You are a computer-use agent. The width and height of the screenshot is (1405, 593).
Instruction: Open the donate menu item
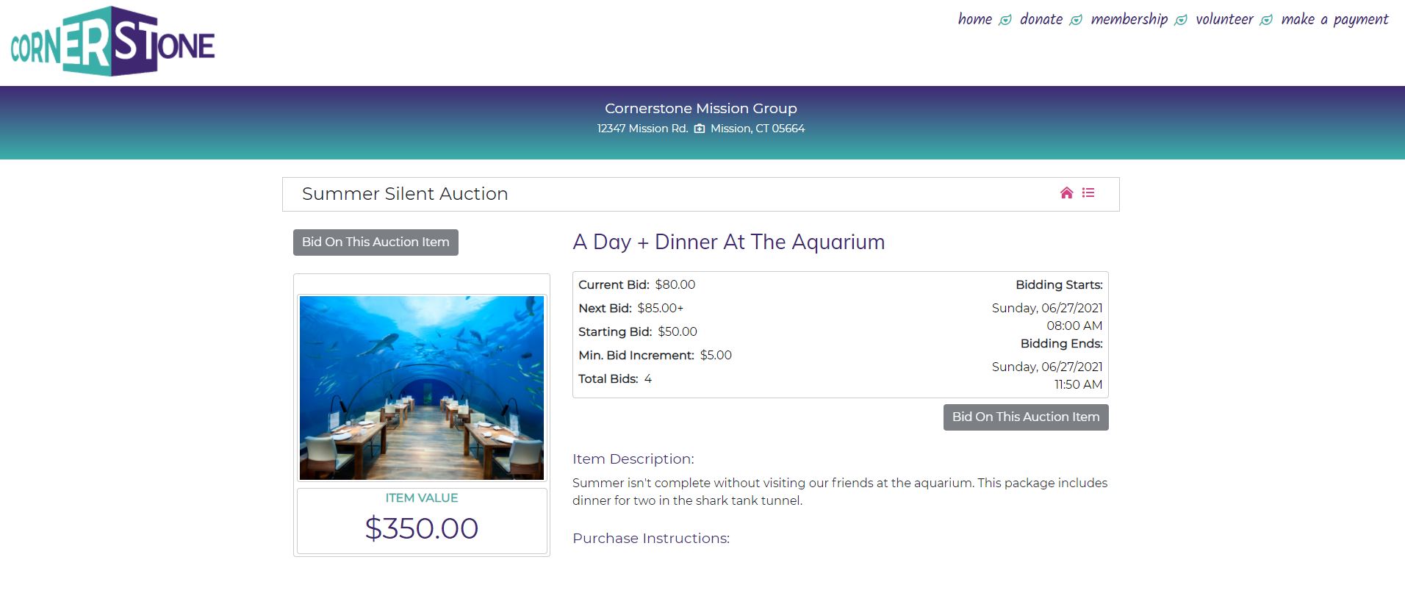(1041, 19)
